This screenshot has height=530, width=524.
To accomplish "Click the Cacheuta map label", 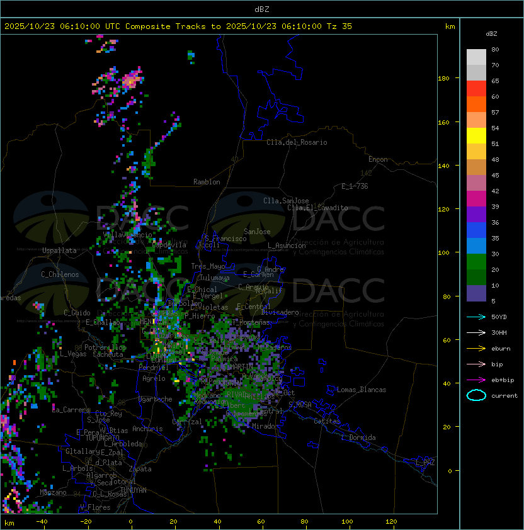I will pyautogui.click(x=108, y=354).
